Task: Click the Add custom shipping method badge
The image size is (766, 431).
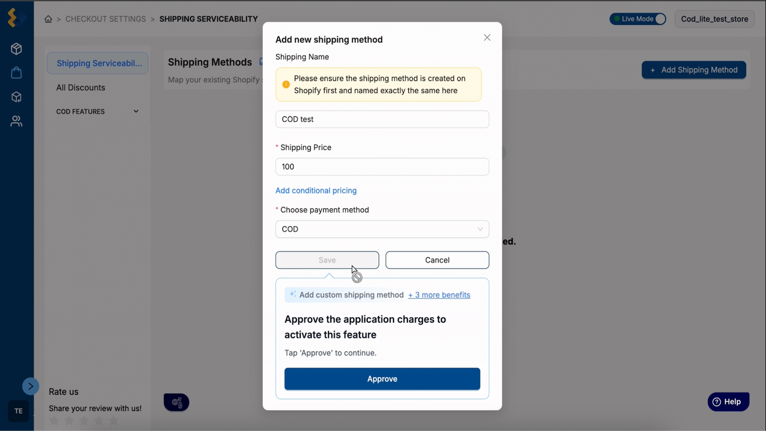Action: [x=346, y=295]
